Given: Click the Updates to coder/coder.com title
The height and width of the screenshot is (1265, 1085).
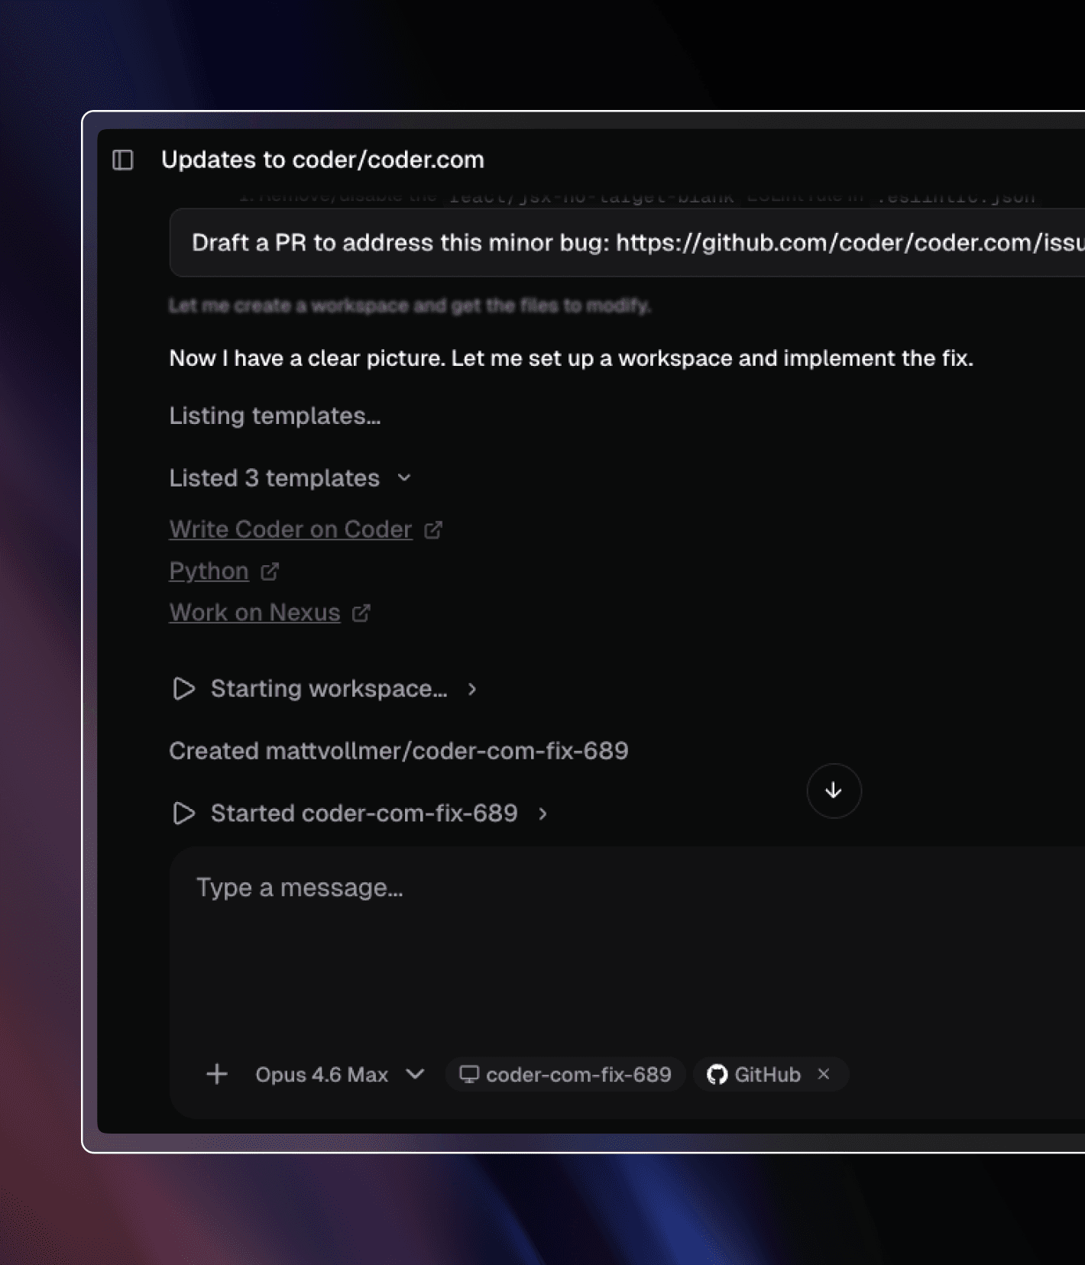Looking at the screenshot, I should pyautogui.click(x=322, y=160).
